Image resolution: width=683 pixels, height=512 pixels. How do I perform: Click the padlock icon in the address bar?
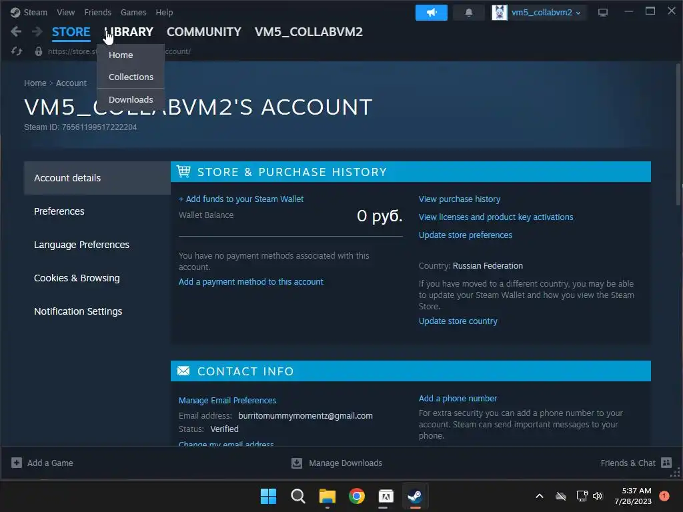tap(39, 51)
